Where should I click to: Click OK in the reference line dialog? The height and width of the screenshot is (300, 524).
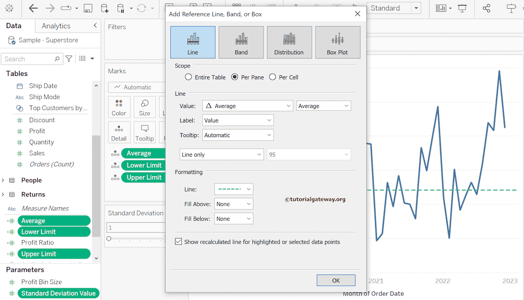pos(336,280)
